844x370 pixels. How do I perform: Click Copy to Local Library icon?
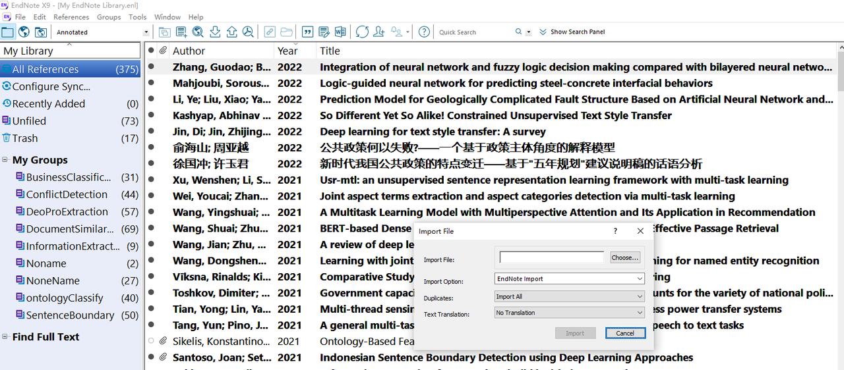pos(164,32)
